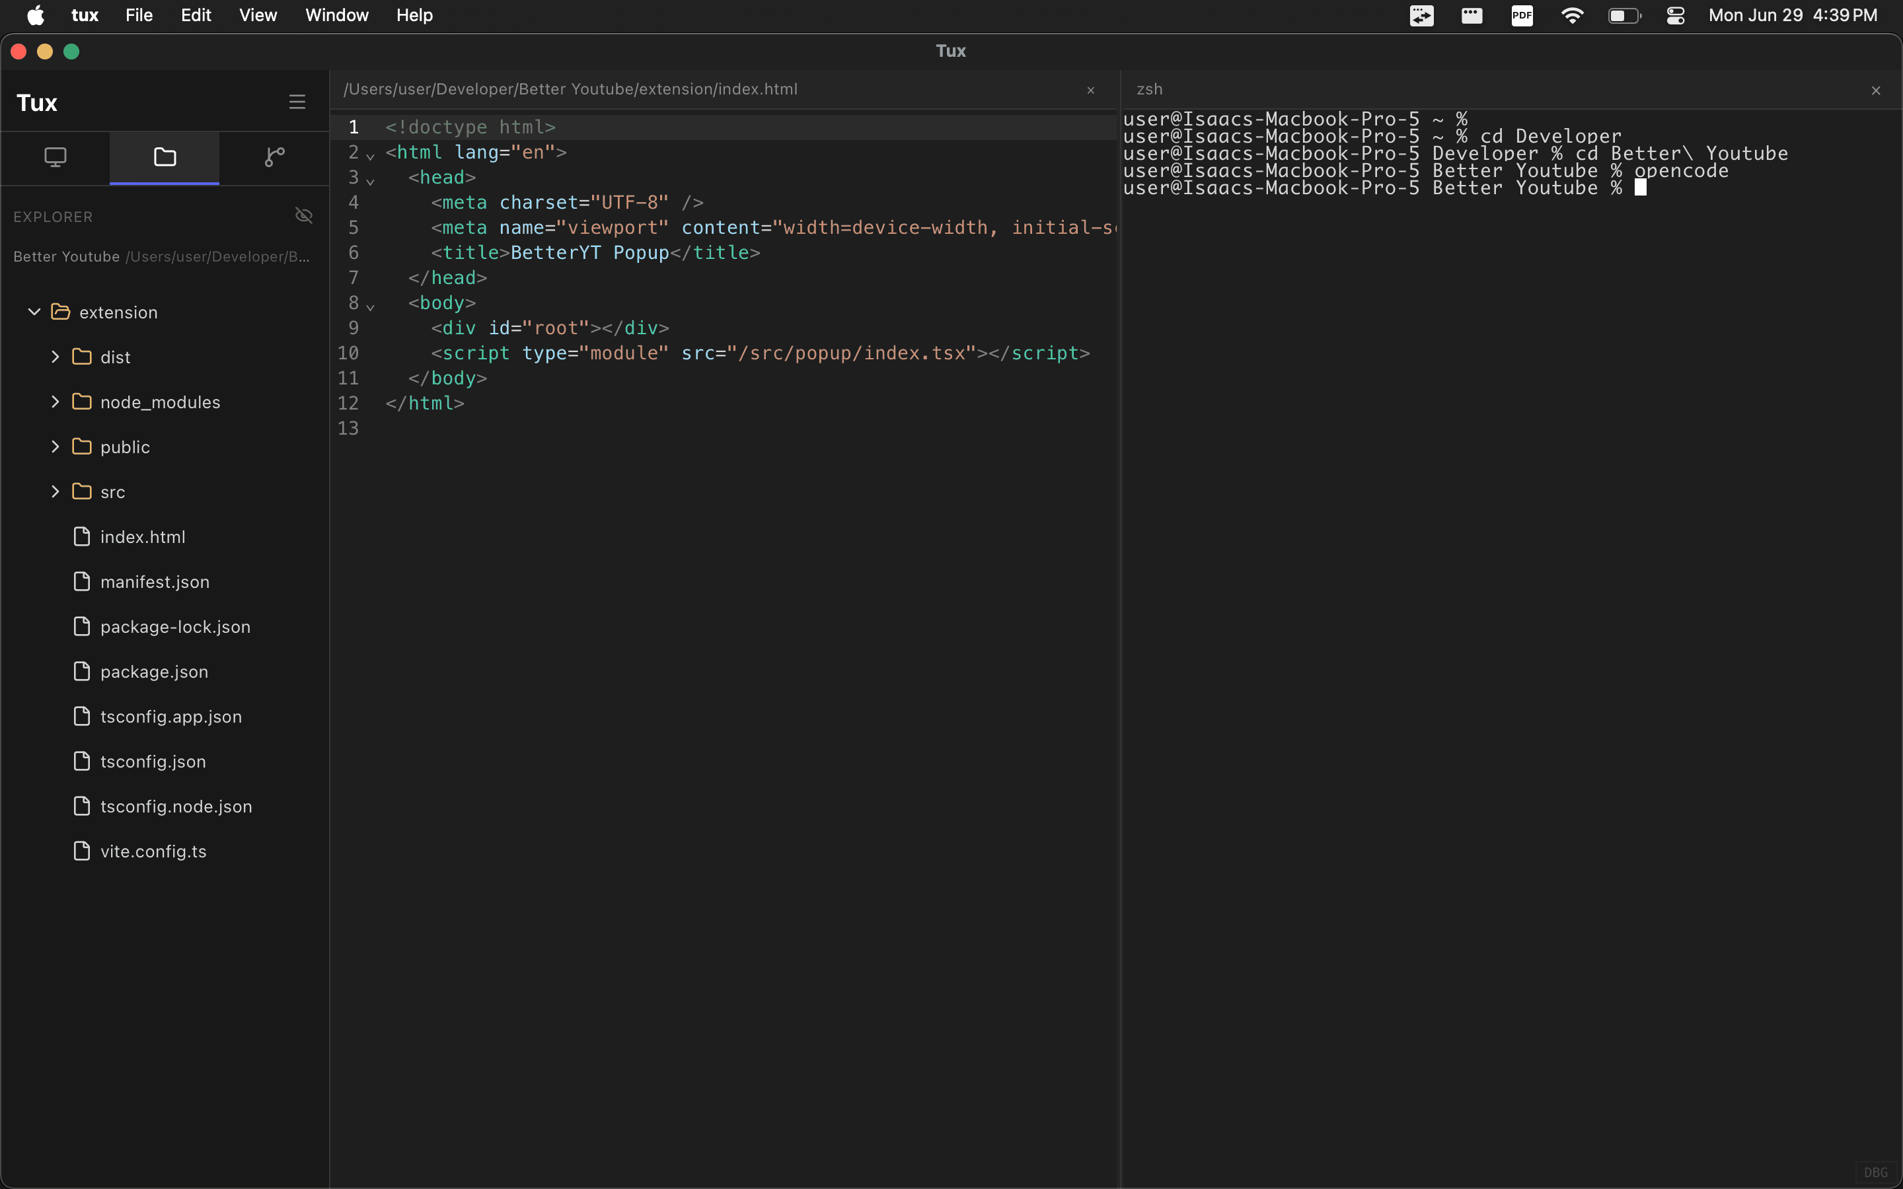Open Control Center in the menu bar

click(x=1675, y=15)
